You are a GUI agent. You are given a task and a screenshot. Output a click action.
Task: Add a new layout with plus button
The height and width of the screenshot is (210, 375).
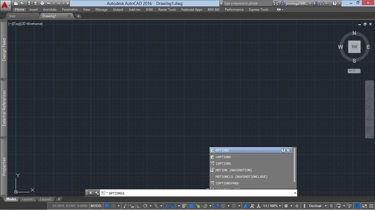pyautogui.click(x=59, y=199)
